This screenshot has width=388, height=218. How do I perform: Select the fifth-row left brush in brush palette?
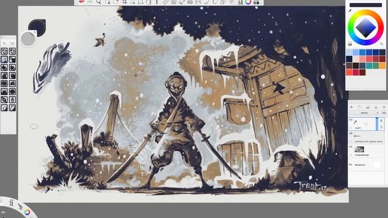click(4, 84)
